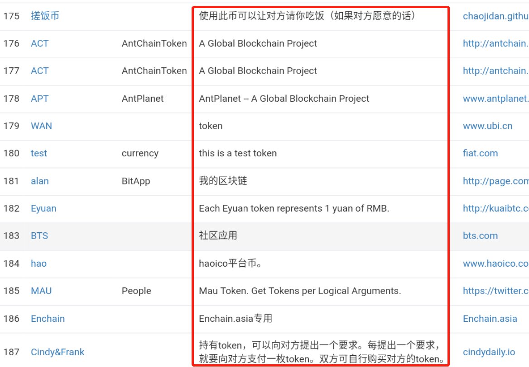Click the AntPlanet name cell
Viewport: 529px width, 367px height.
[x=143, y=99]
